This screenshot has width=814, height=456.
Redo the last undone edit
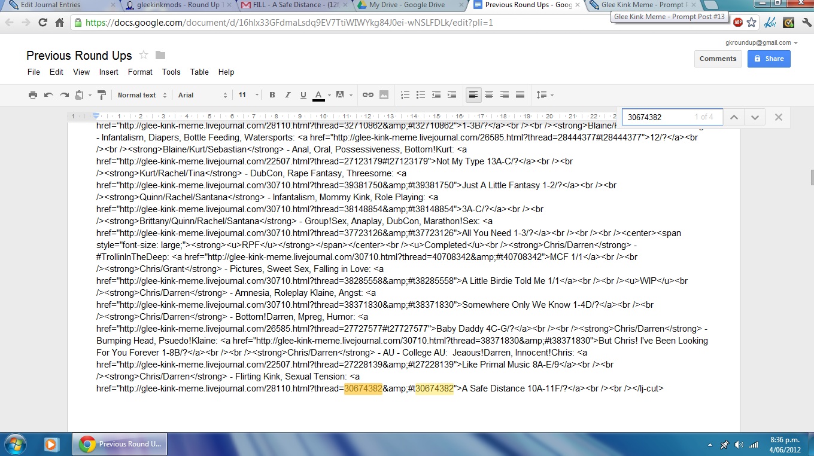point(64,95)
